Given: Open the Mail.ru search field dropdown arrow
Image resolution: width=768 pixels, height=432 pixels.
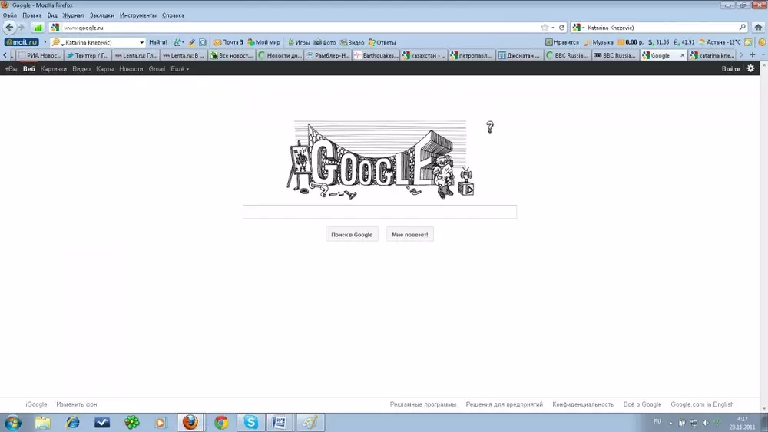Looking at the screenshot, I should [141, 42].
